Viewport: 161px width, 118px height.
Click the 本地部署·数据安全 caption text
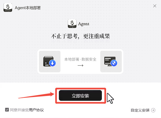pos(80,59)
